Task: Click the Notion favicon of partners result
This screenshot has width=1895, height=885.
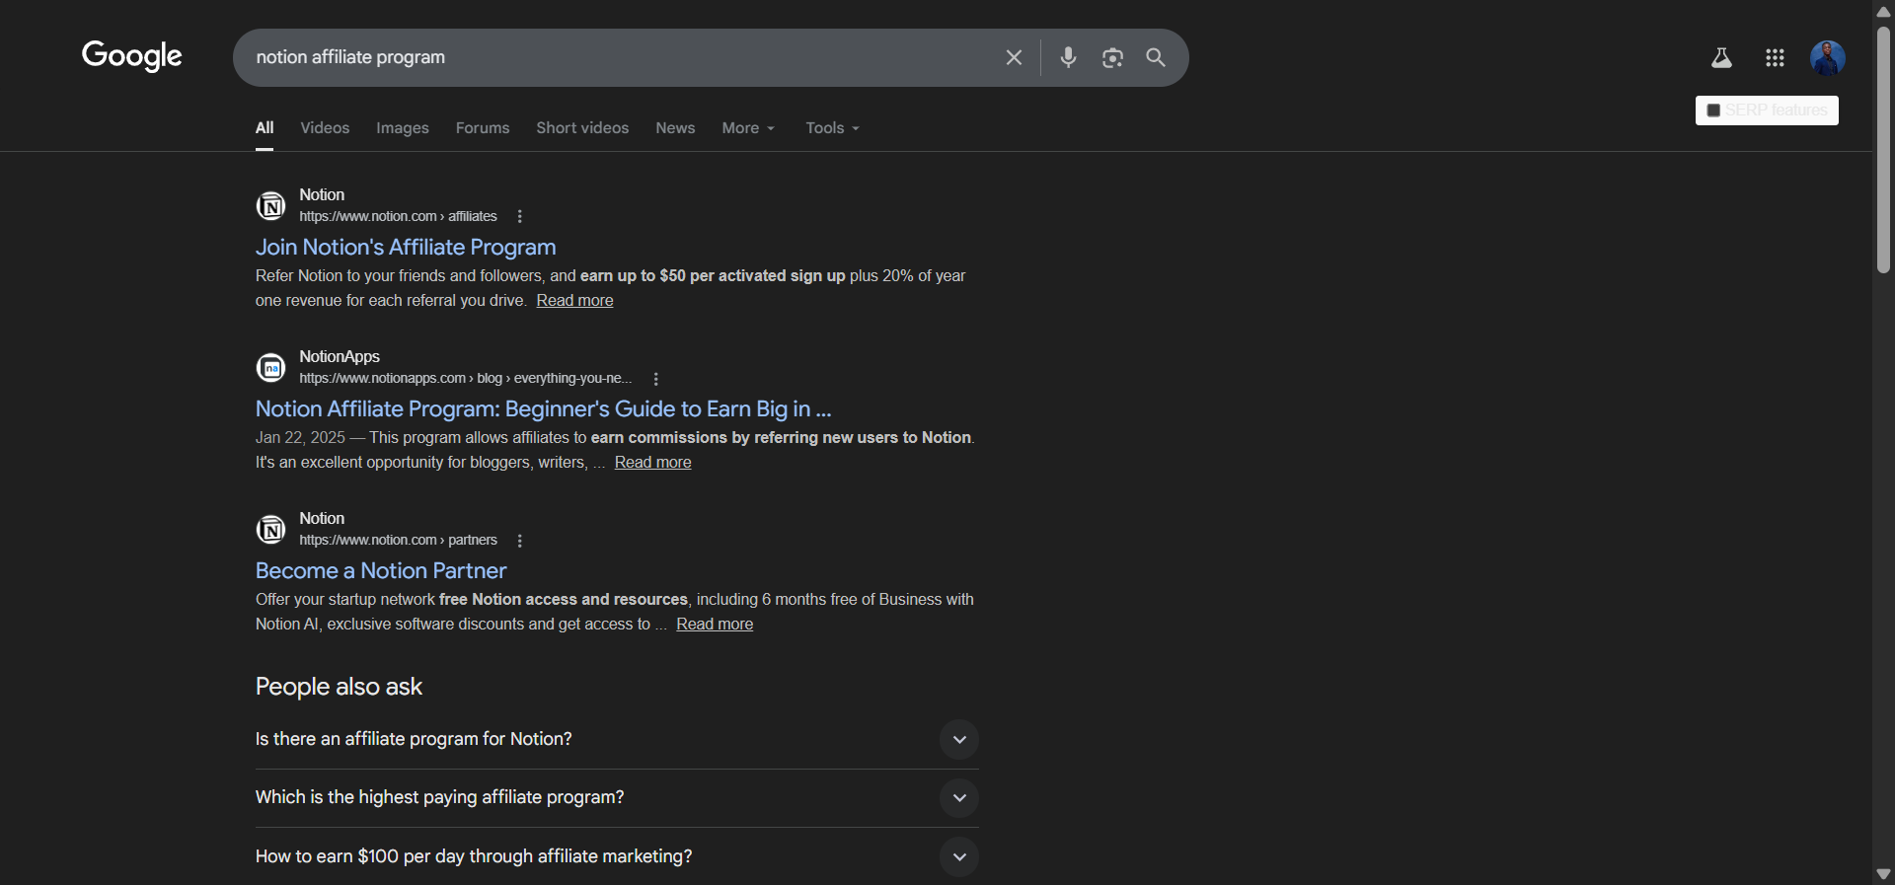Action: click(271, 530)
